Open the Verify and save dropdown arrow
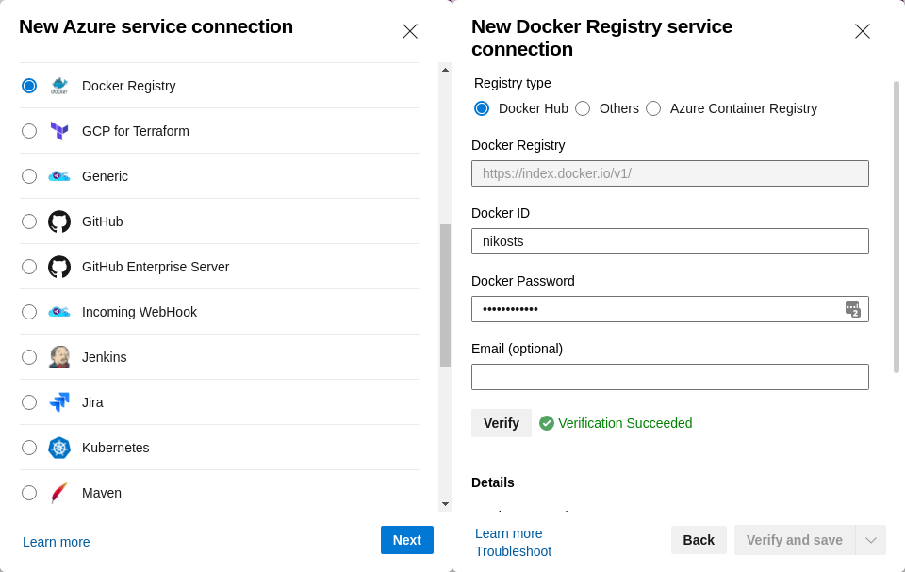Screen dimensions: 905x572 point(871,540)
